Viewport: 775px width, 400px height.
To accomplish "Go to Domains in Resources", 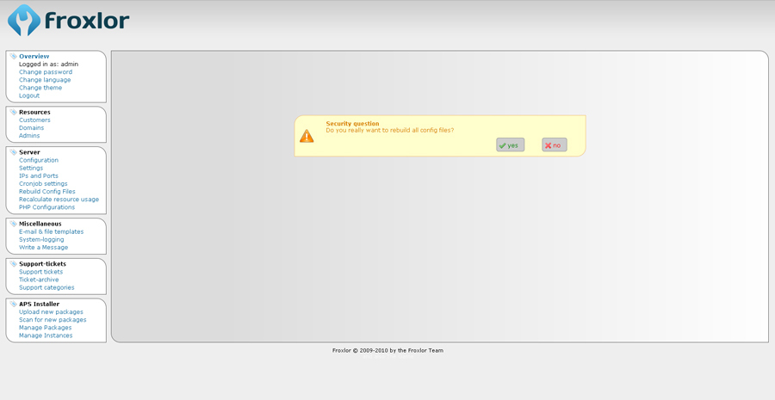I will point(33,127).
